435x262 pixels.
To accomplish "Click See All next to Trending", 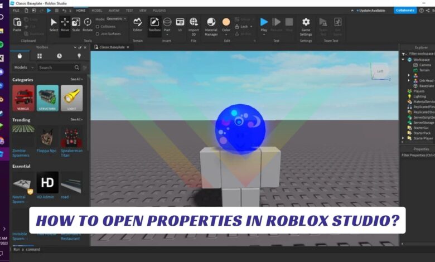I will (x=76, y=119).
